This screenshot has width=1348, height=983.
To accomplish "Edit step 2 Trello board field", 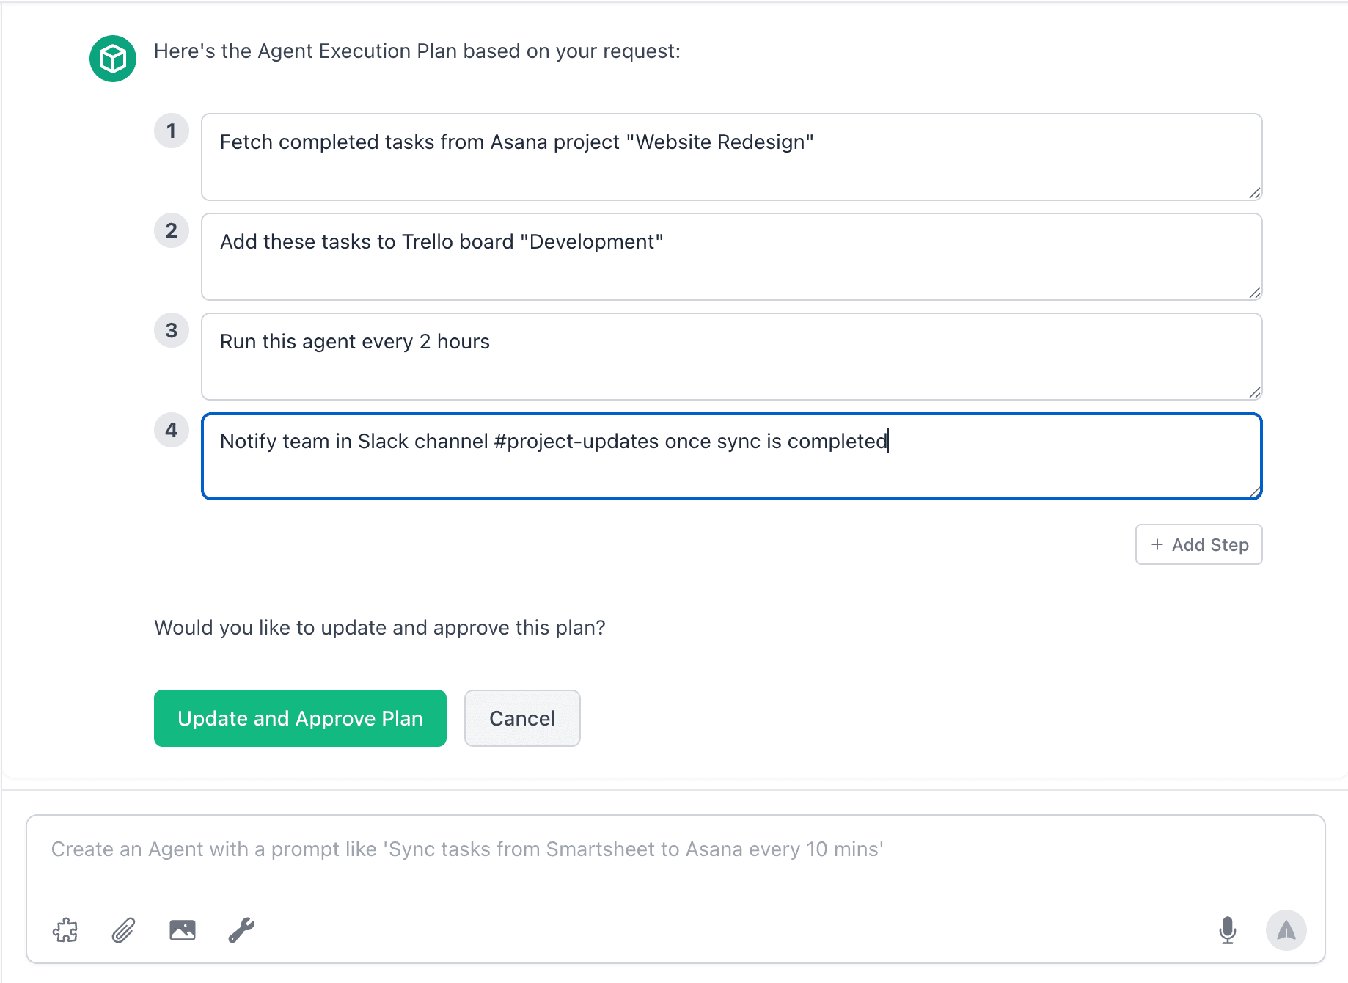I will [732, 257].
